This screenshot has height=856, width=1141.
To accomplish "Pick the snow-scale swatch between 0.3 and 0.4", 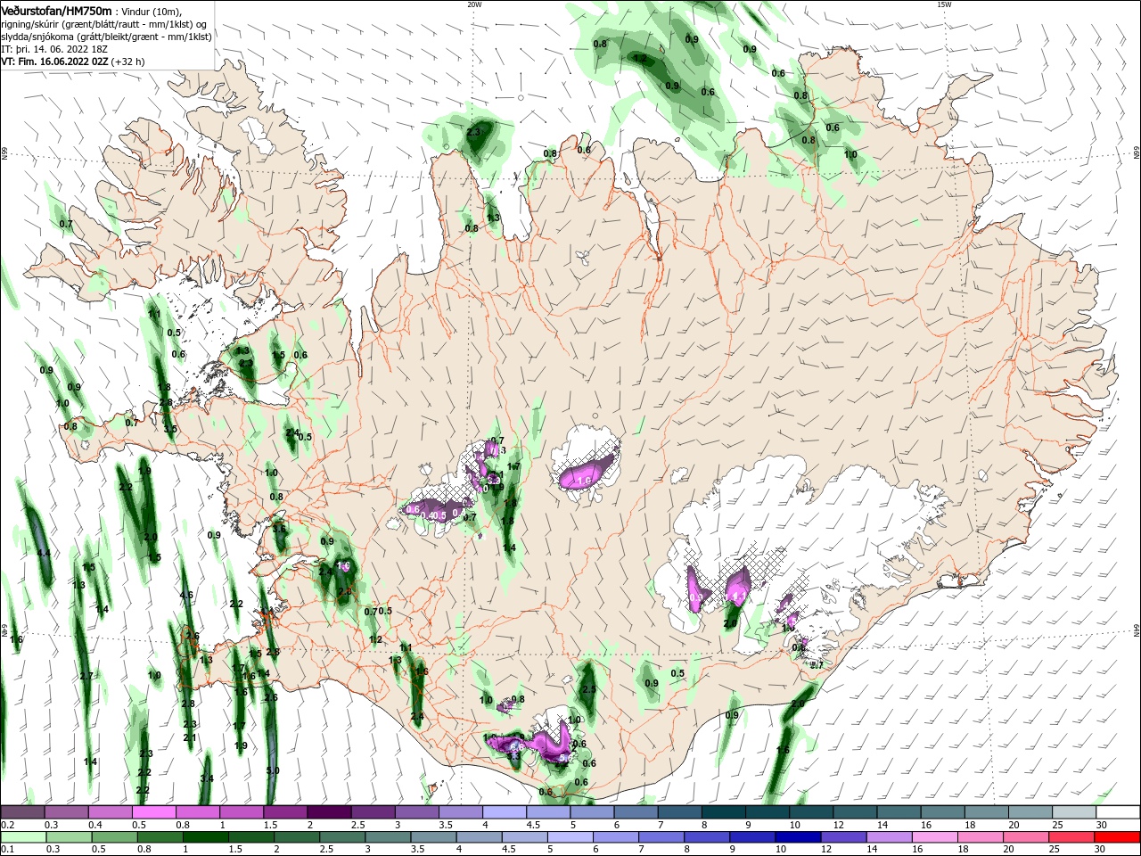I will (x=66, y=812).
